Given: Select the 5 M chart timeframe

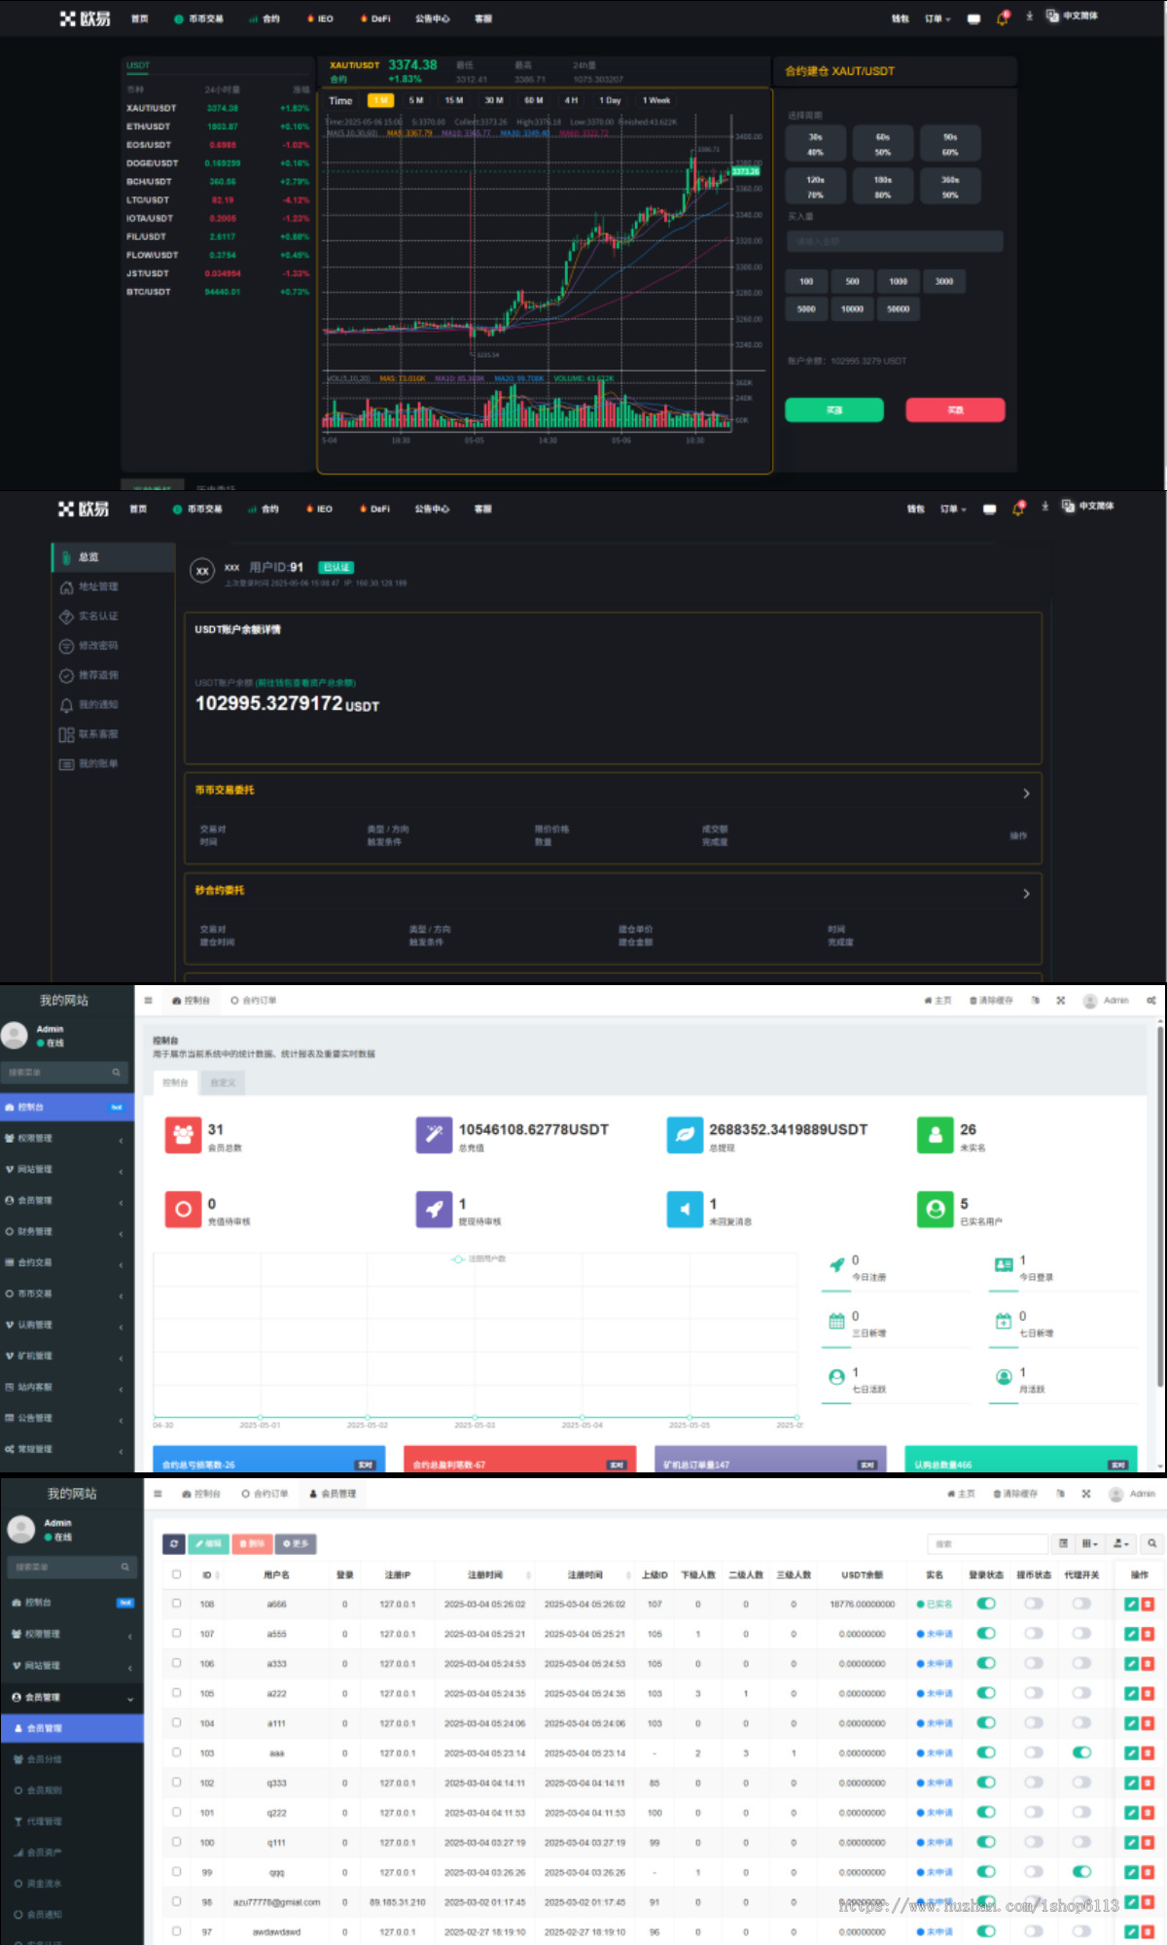Looking at the screenshot, I should click(x=416, y=100).
